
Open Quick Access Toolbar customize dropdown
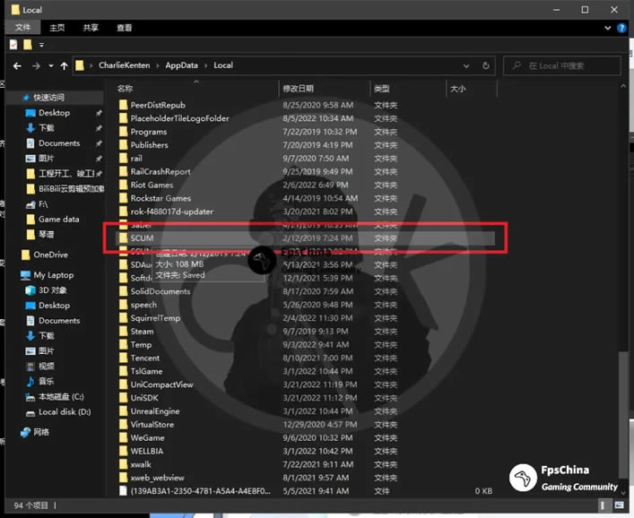tap(42, 44)
